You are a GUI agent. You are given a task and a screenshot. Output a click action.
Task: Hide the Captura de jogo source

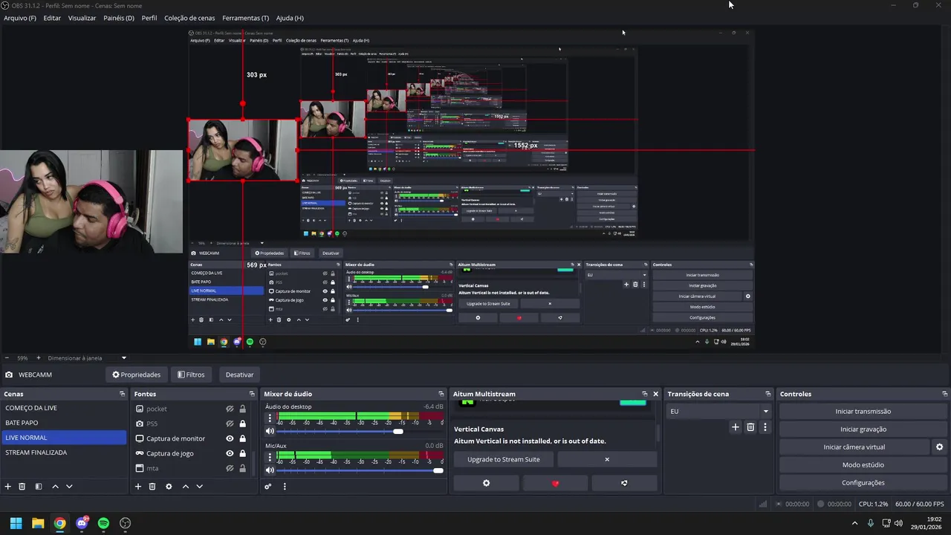230,453
